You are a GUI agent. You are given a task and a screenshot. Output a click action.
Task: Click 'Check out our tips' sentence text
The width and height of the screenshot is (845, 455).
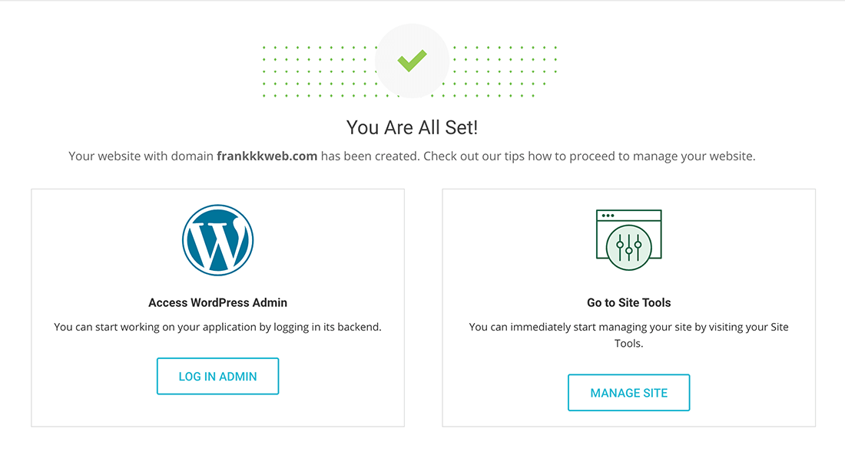[589, 157]
